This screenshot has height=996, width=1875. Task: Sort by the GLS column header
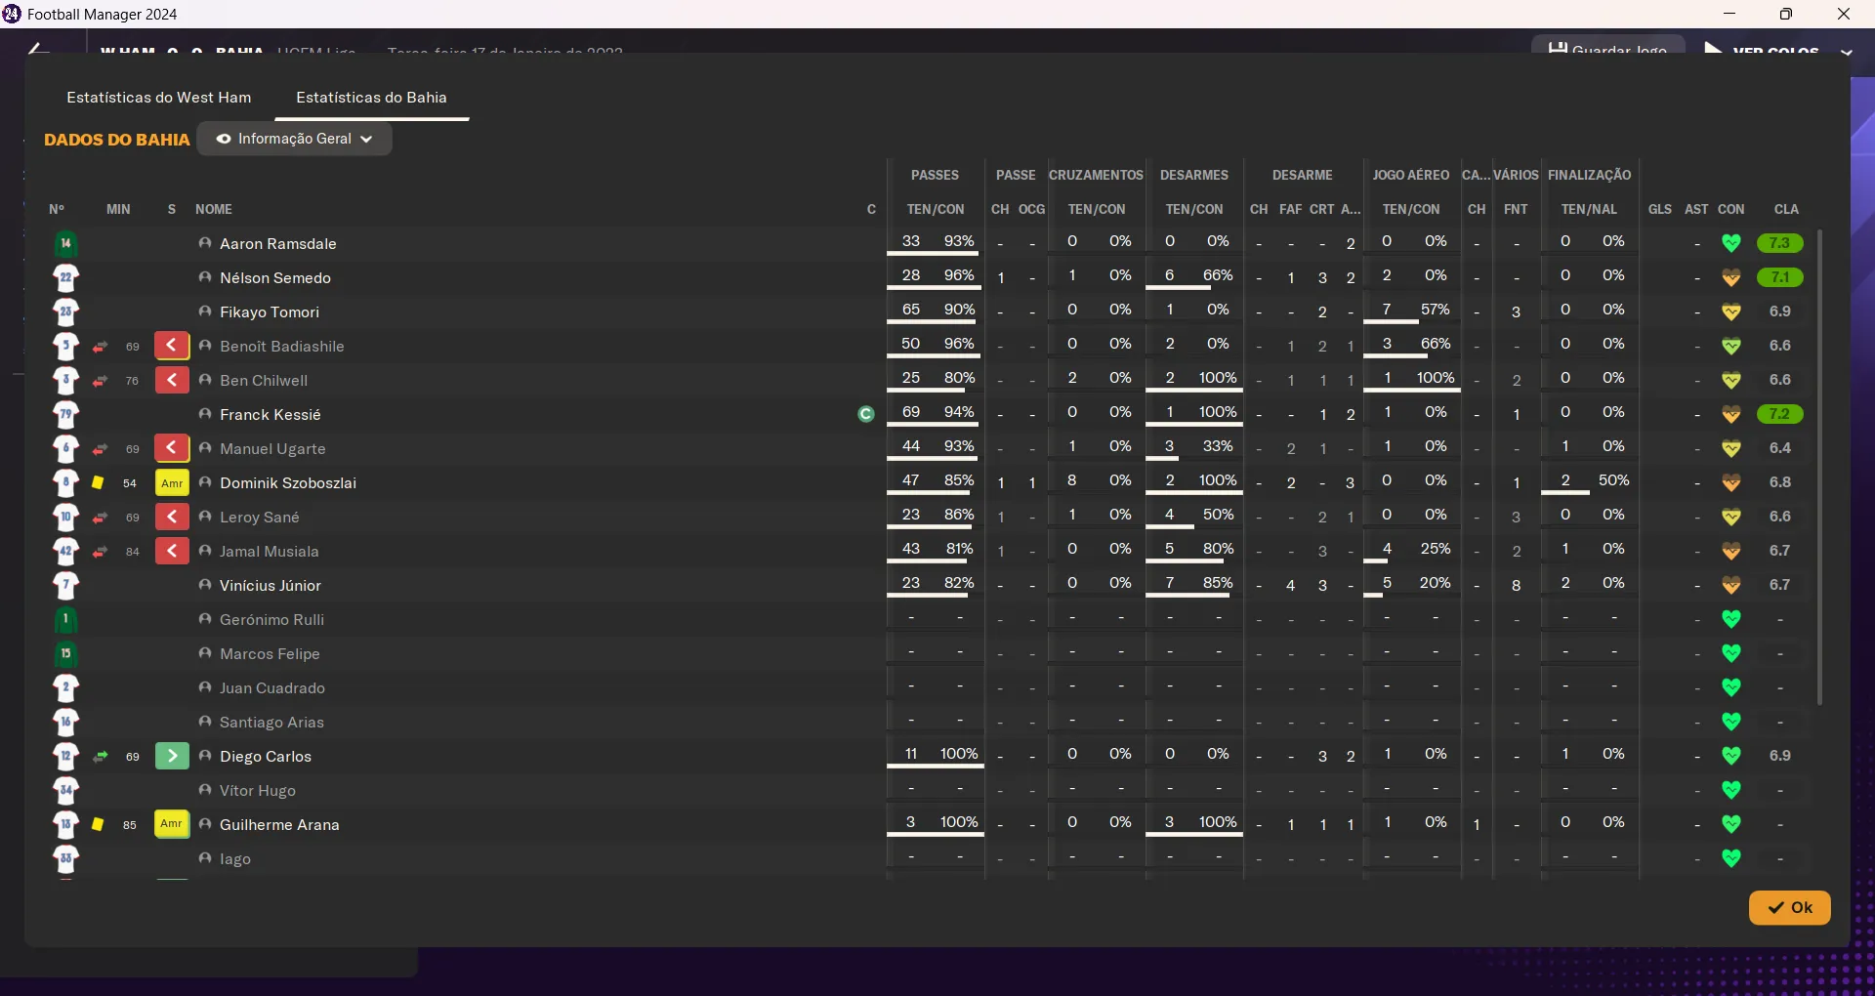tap(1660, 209)
